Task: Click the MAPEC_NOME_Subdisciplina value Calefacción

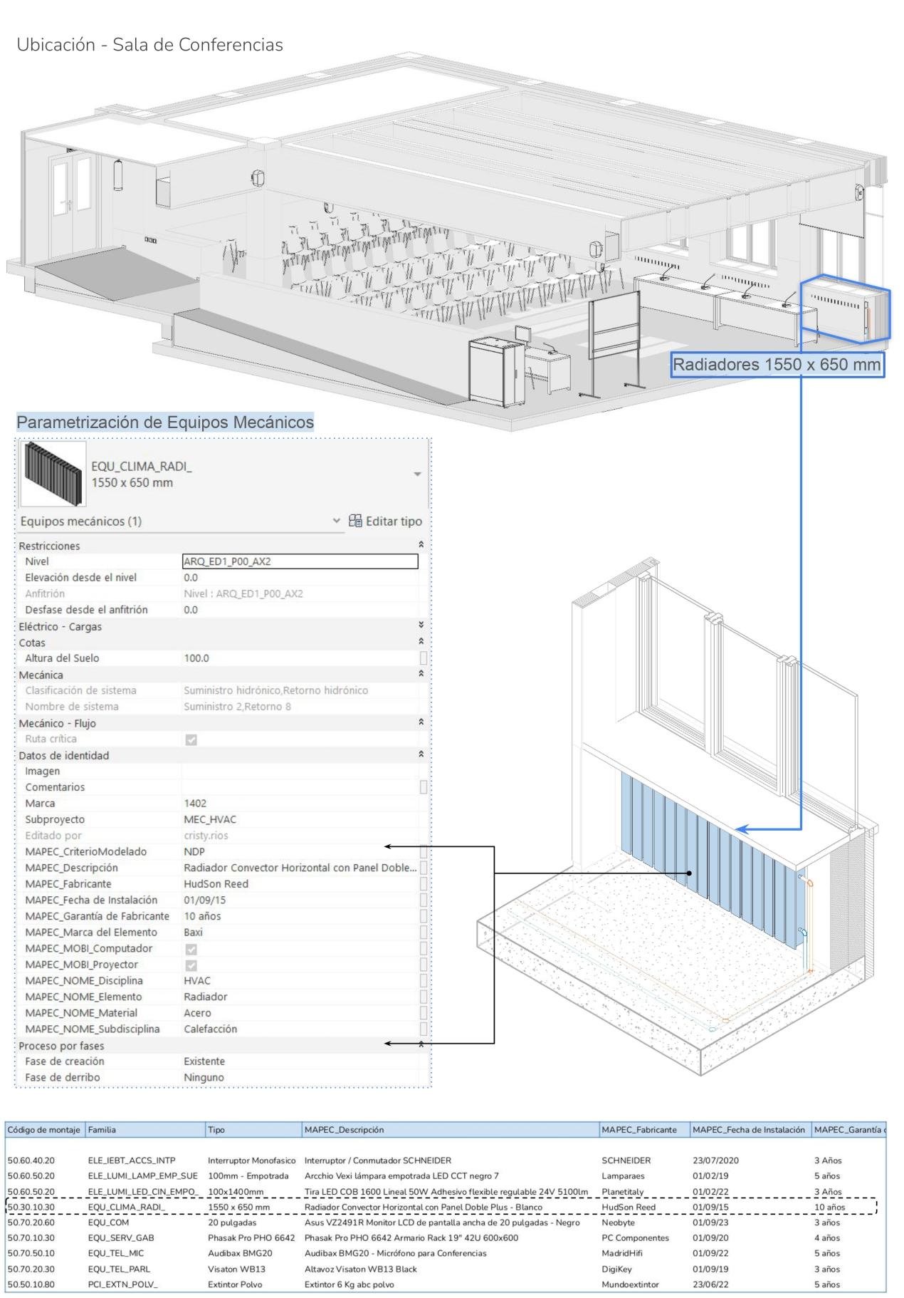Action: pyautogui.click(x=210, y=1029)
